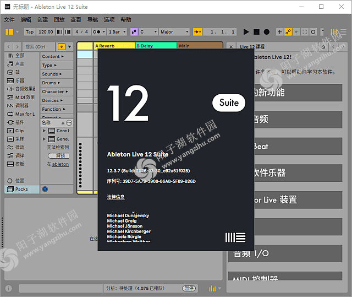Open the Major scale dropdown
This screenshot has width=352, height=297.
(174, 32)
